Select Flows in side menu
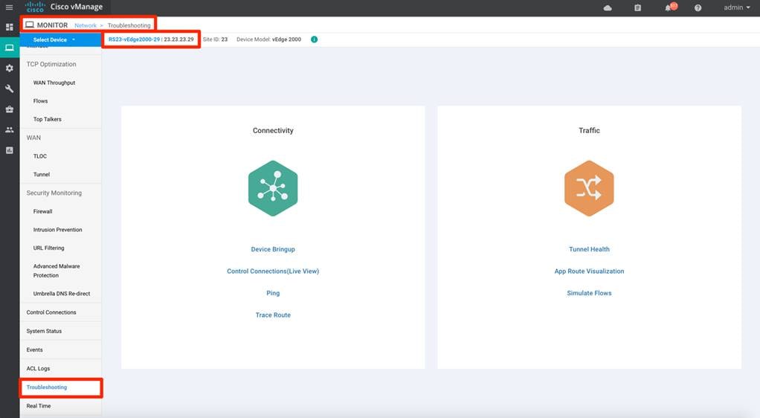This screenshot has width=760, height=418. 40,101
